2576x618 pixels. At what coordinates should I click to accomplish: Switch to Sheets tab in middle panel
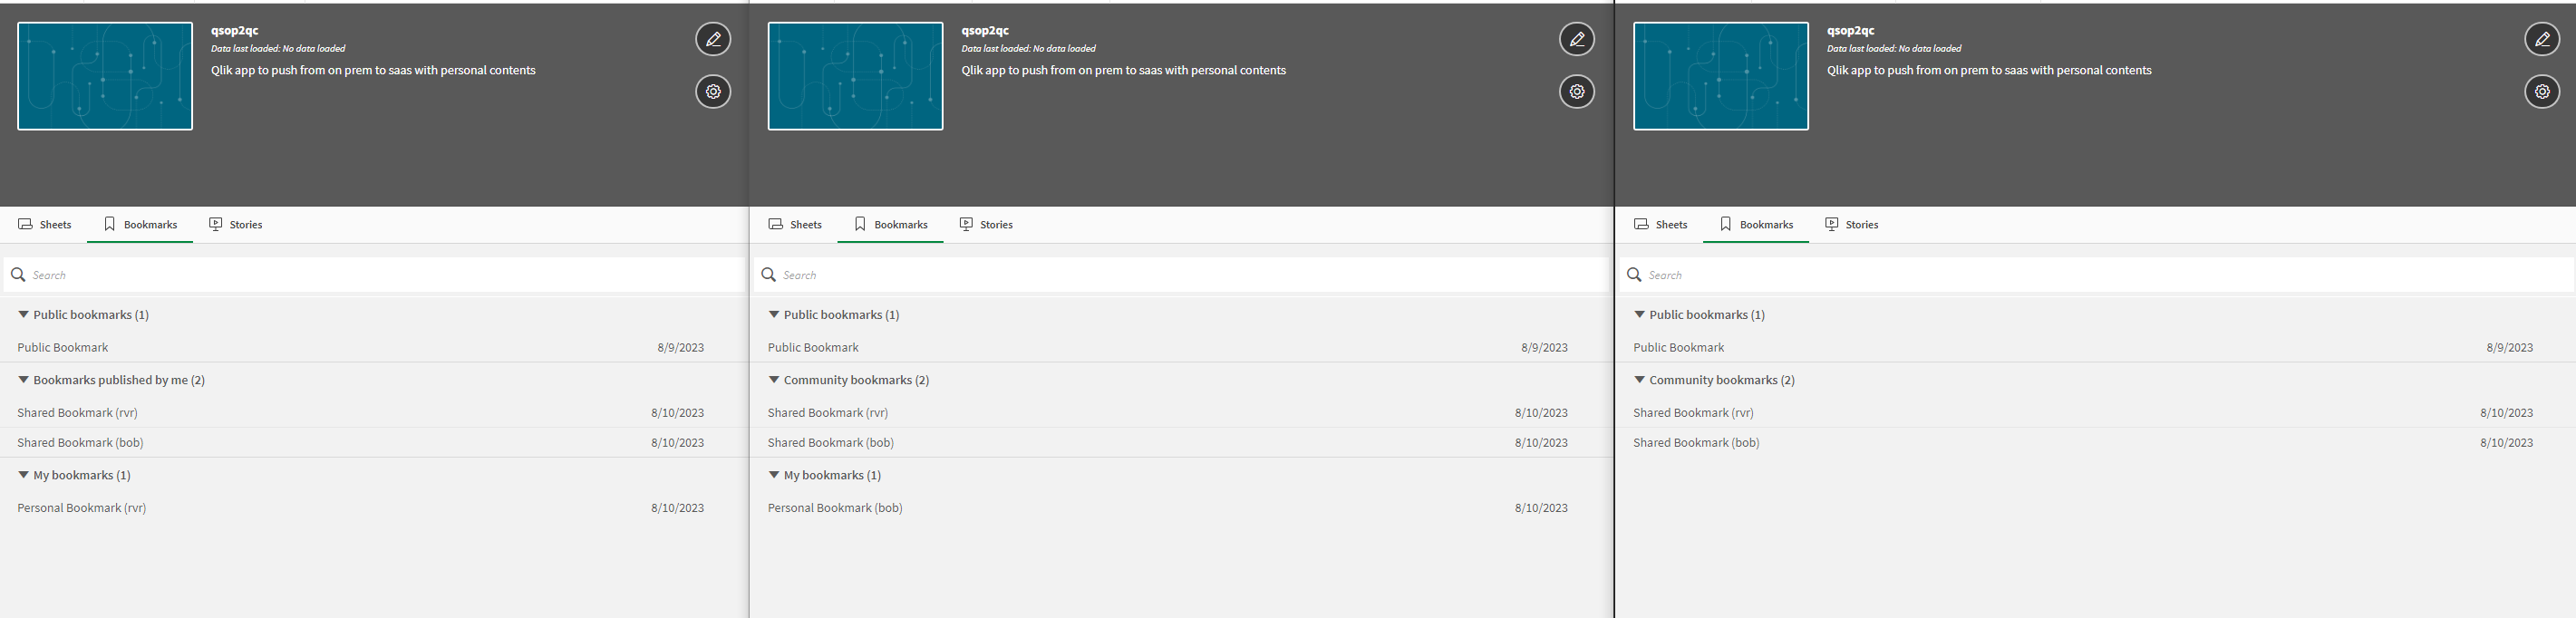[x=795, y=224]
